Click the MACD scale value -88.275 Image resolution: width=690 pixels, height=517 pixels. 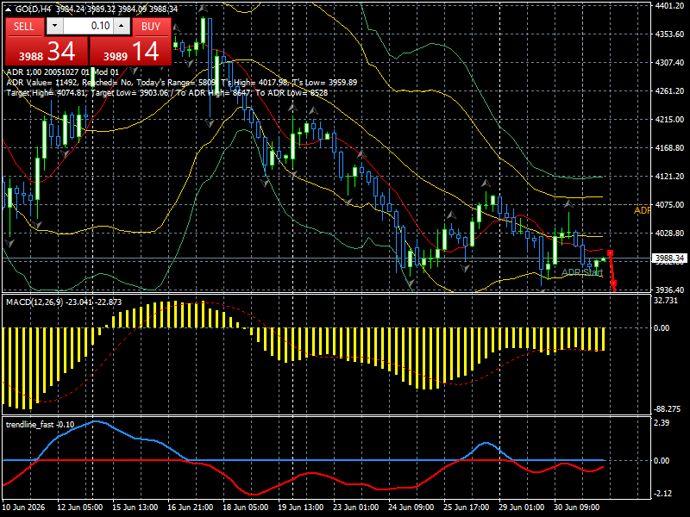pos(667,408)
